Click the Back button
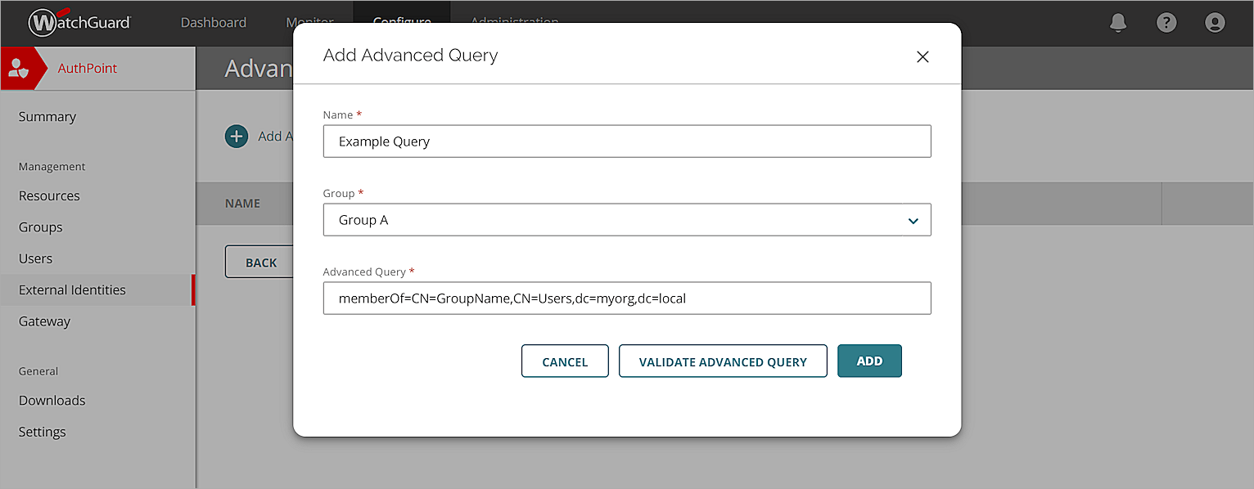 [x=260, y=262]
